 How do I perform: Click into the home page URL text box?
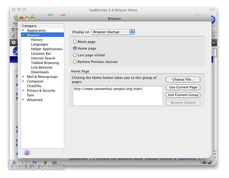[x=118, y=96]
